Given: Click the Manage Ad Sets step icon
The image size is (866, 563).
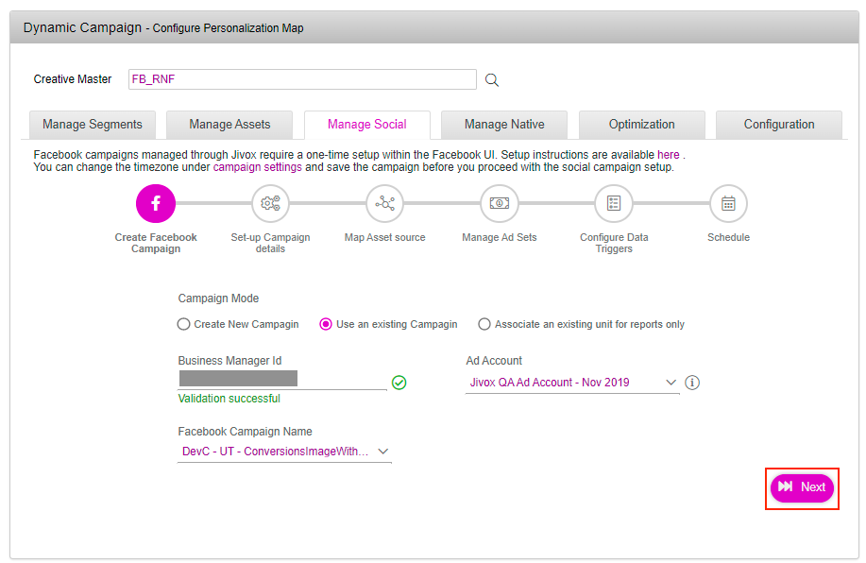Looking at the screenshot, I should coord(499,203).
